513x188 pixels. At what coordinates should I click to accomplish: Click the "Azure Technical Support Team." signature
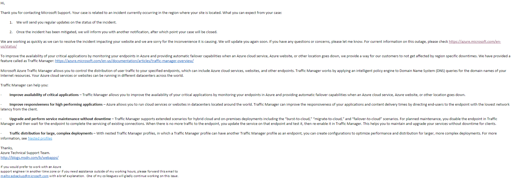(25, 153)
